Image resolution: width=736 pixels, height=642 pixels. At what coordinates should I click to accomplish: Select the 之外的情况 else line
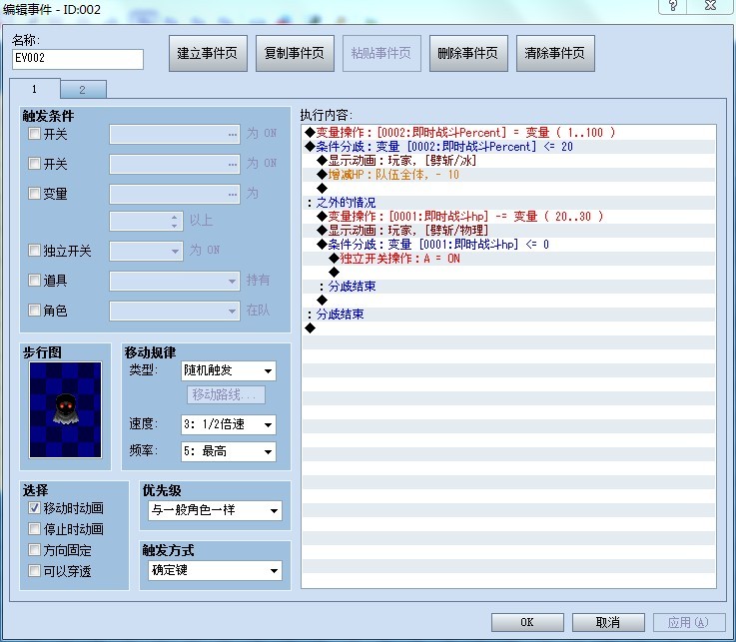pyautogui.click(x=509, y=203)
